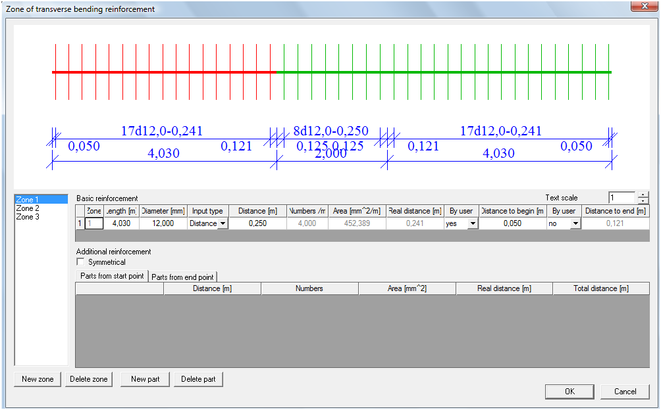Click the Area [mm^2] header

pos(407,288)
